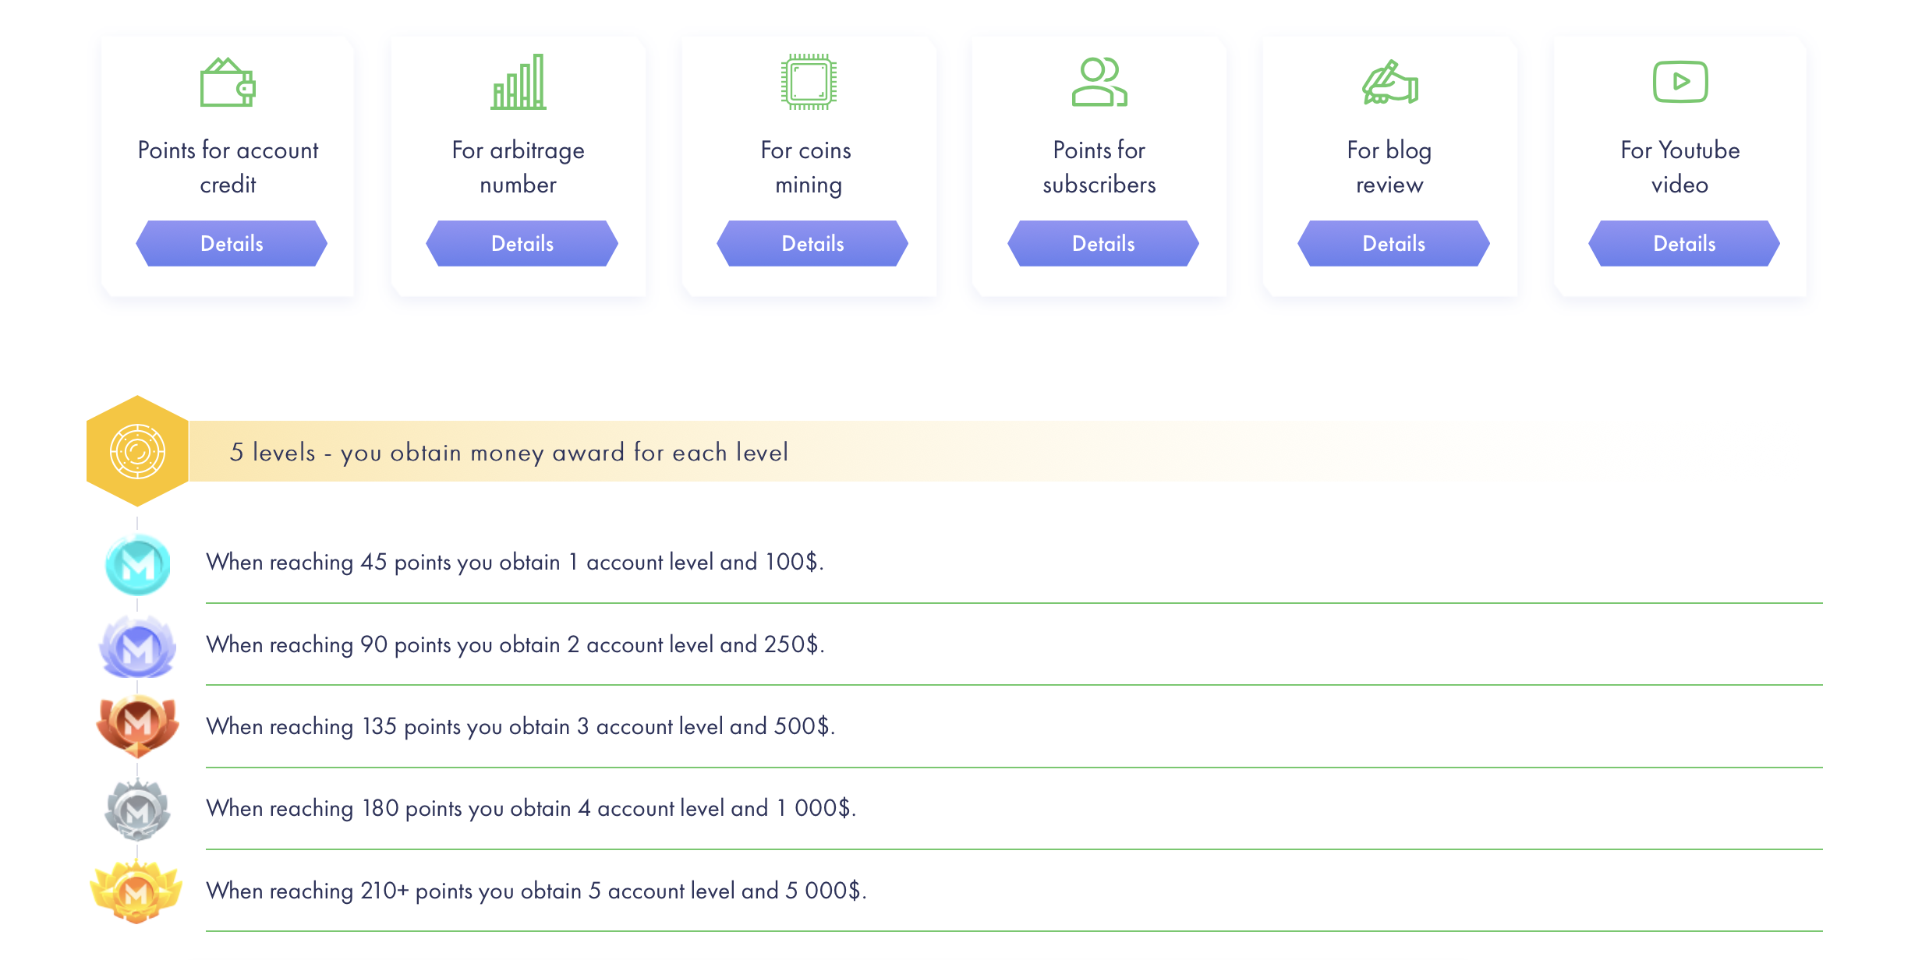Image resolution: width=1929 pixels, height=960 pixels.
Task: Select the 45 points level 1 text
Action: click(515, 563)
